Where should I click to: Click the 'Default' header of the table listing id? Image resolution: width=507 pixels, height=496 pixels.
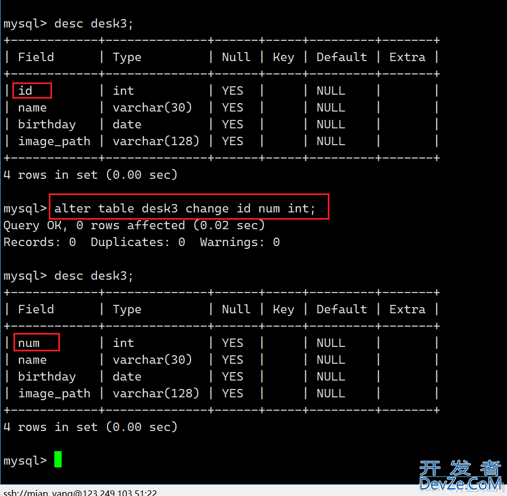342,57
